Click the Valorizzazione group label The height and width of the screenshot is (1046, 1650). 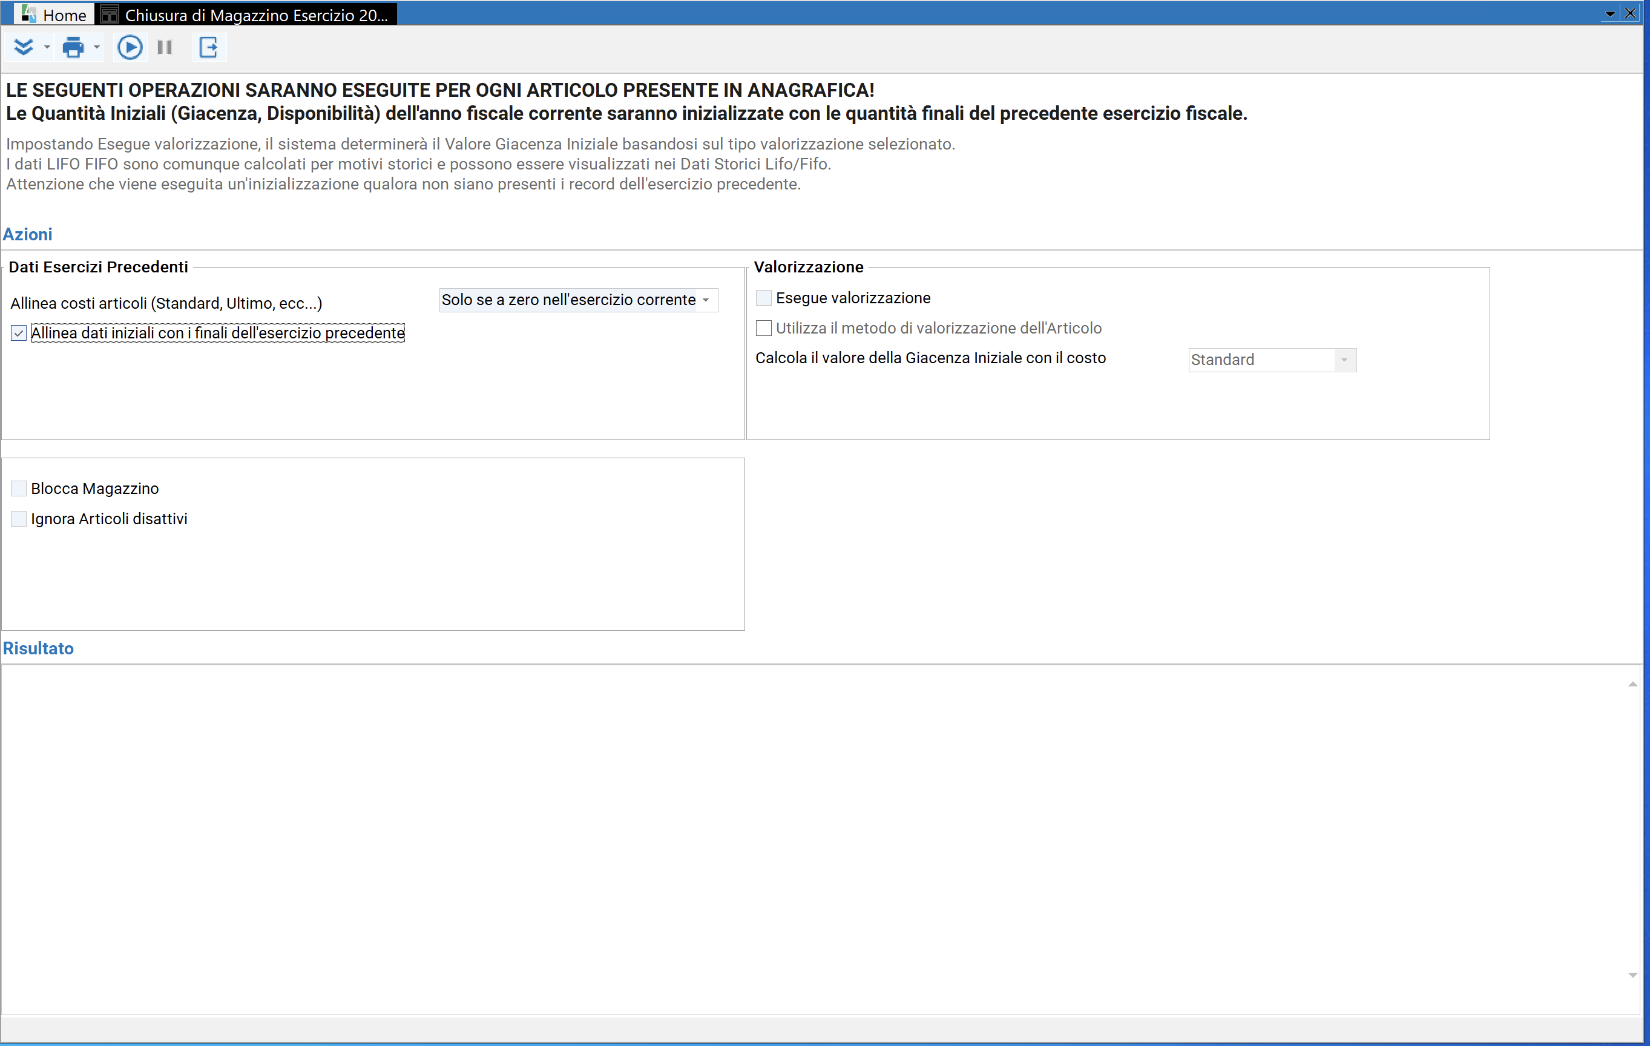(809, 268)
